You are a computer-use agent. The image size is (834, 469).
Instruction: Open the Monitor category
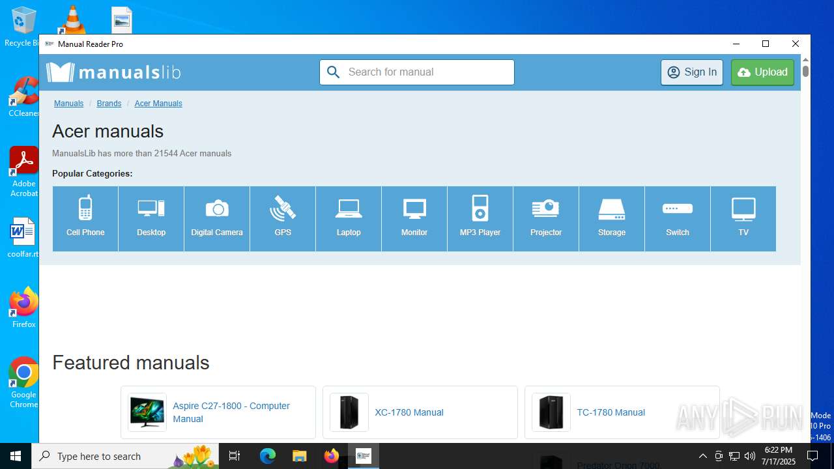414,219
